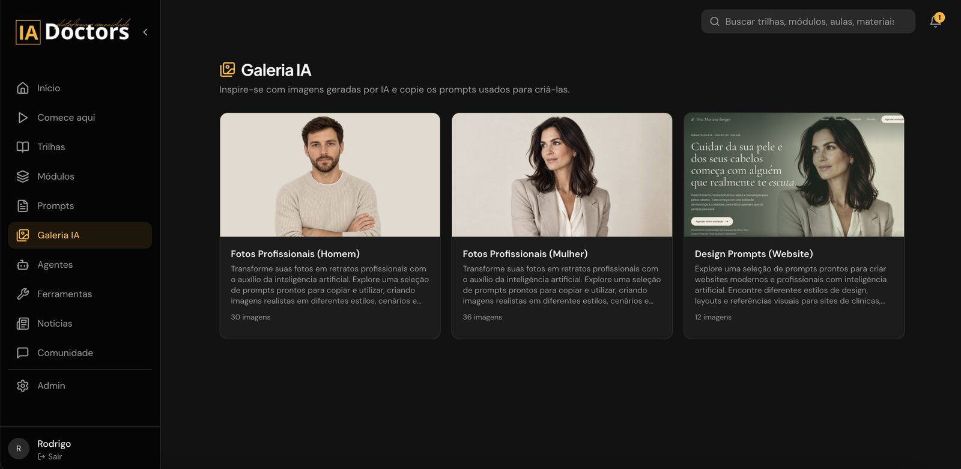
Task: Click the Galeria IA heading icon
Action: tap(228, 70)
